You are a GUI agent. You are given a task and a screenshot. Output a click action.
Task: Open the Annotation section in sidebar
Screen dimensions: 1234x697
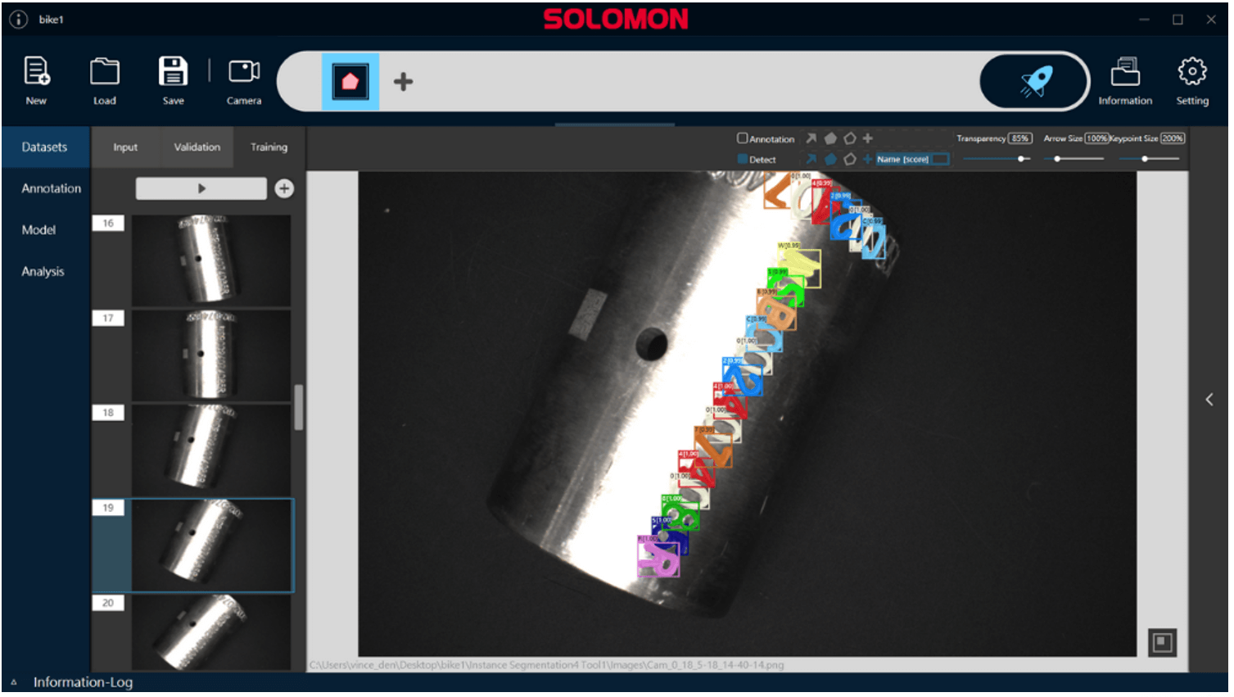51,188
